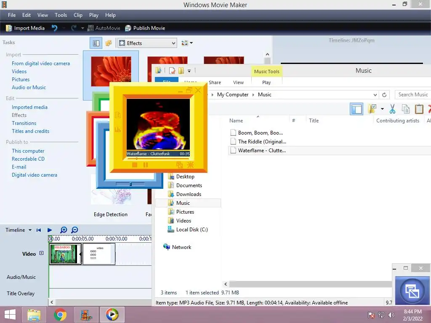Expand the Video track

[41, 253]
